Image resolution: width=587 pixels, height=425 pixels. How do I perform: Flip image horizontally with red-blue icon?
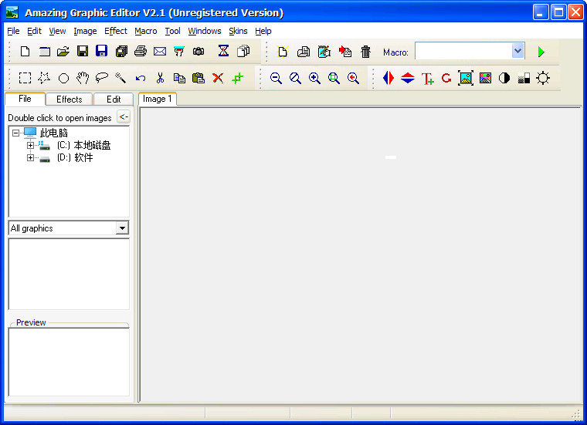pyautogui.click(x=389, y=78)
